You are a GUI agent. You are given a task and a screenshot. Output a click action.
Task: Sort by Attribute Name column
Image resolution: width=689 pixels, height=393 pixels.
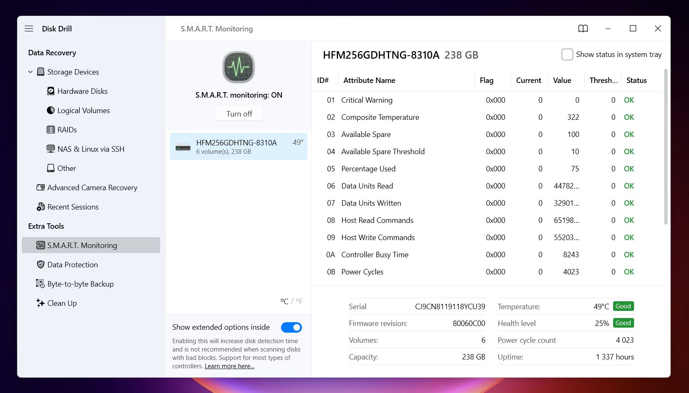[x=369, y=80]
